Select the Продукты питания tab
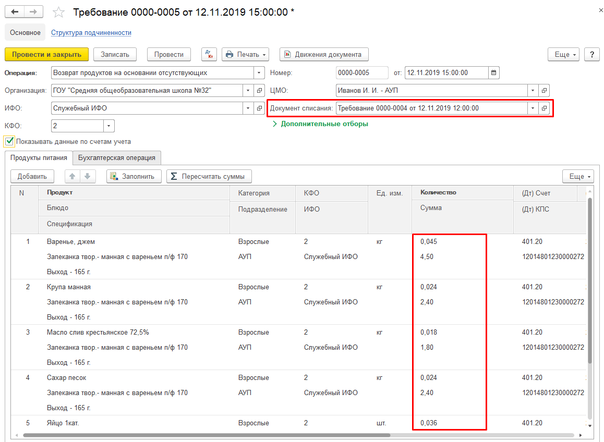This screenshot has width=604, height=442. 39,158
